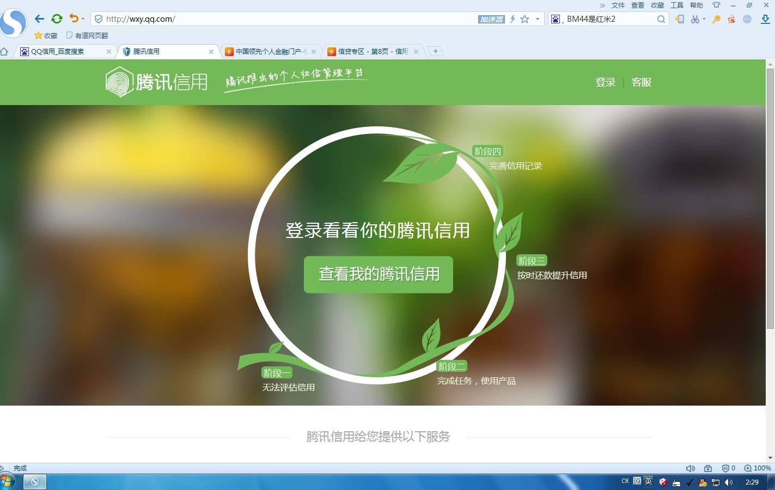The image size is (775, 490).
Task: Close the QQ信用_百度搜索 tab
Action: (109, 52)
